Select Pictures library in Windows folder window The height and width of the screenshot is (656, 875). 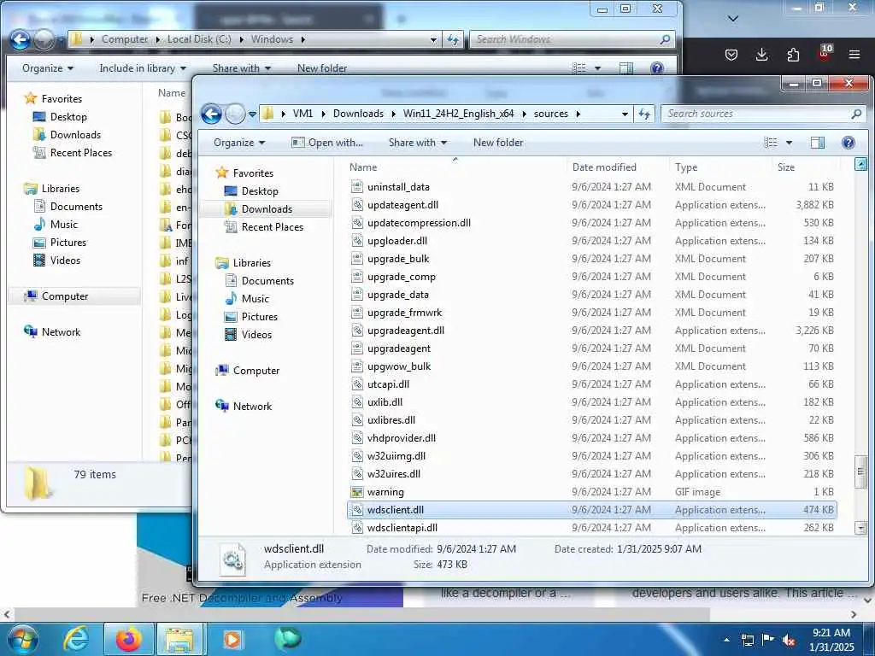click(x=68, y=243)
